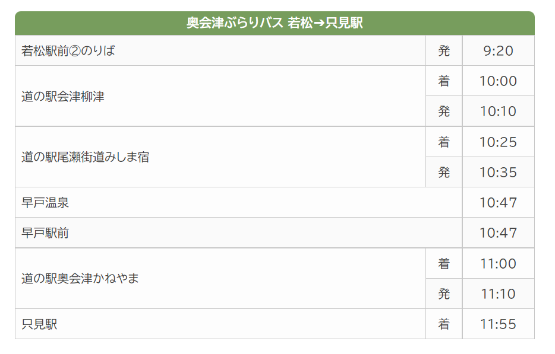Click the 9:20 departure time

pos(499,50)
